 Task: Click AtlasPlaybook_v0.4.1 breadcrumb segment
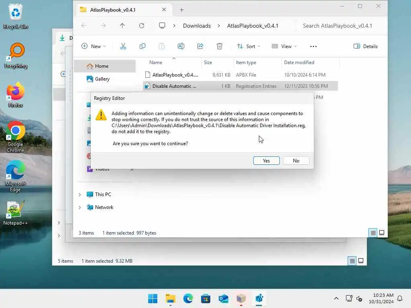(252, 26)
